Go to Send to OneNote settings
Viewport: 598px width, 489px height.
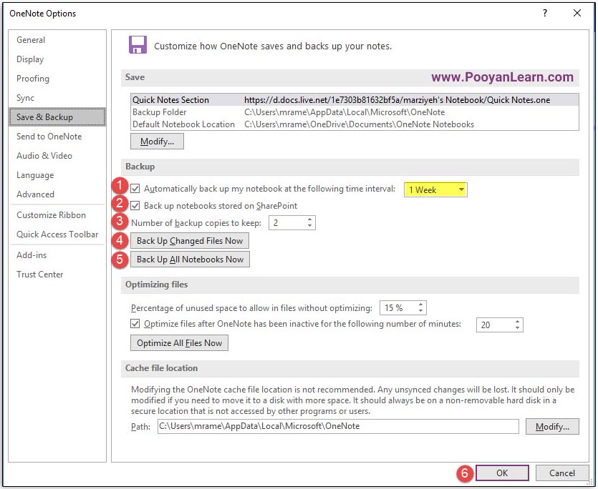pos(57,137)
